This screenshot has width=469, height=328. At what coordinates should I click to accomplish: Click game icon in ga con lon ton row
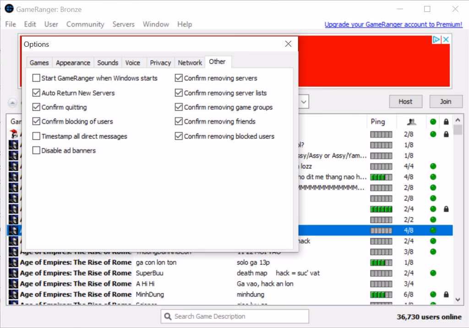[13, 262]
